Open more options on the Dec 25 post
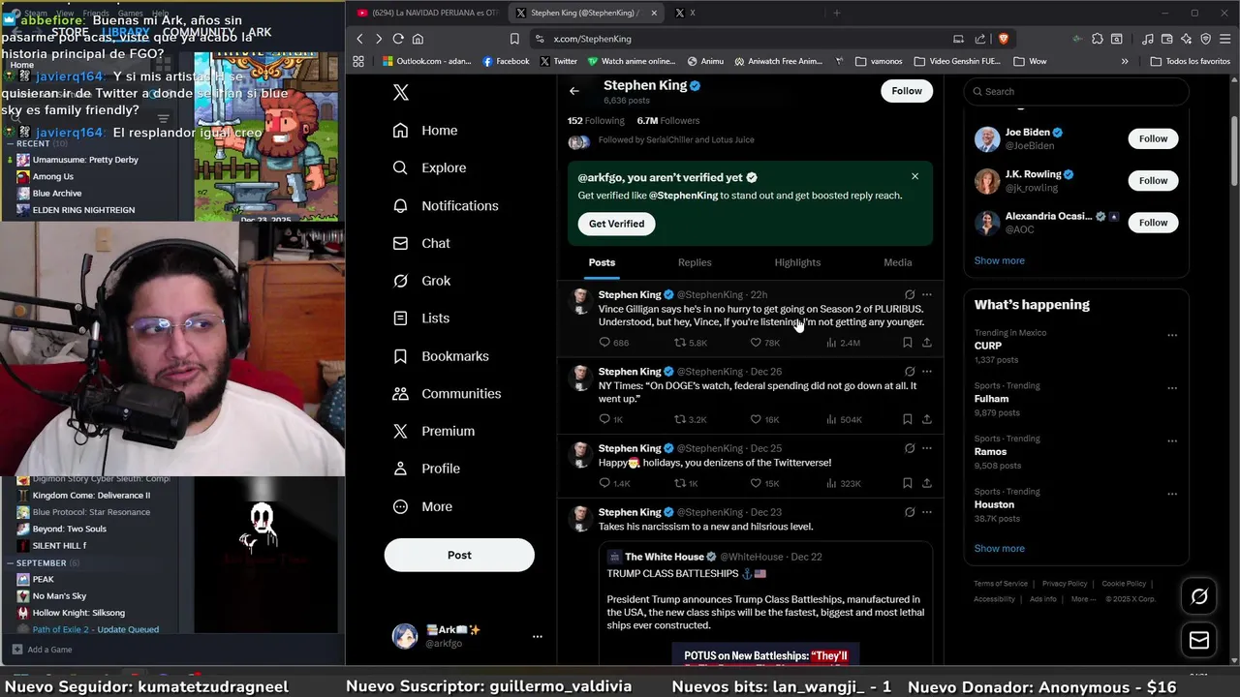 pos(927,448)
